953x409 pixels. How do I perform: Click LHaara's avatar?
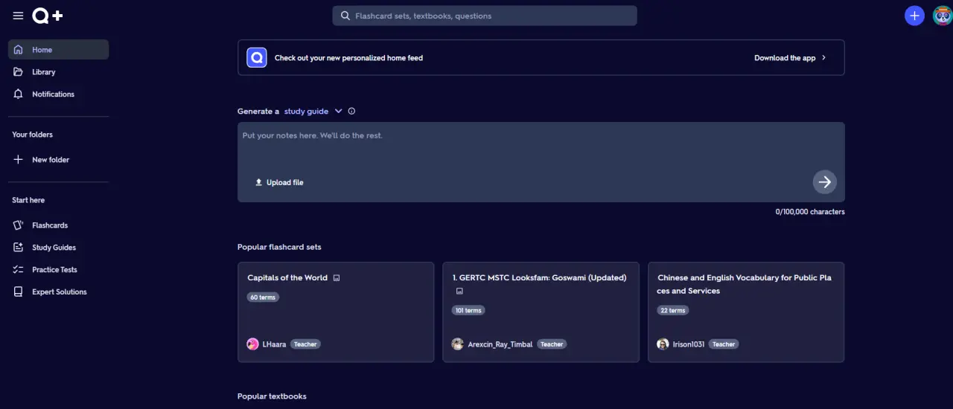point(252,344)
